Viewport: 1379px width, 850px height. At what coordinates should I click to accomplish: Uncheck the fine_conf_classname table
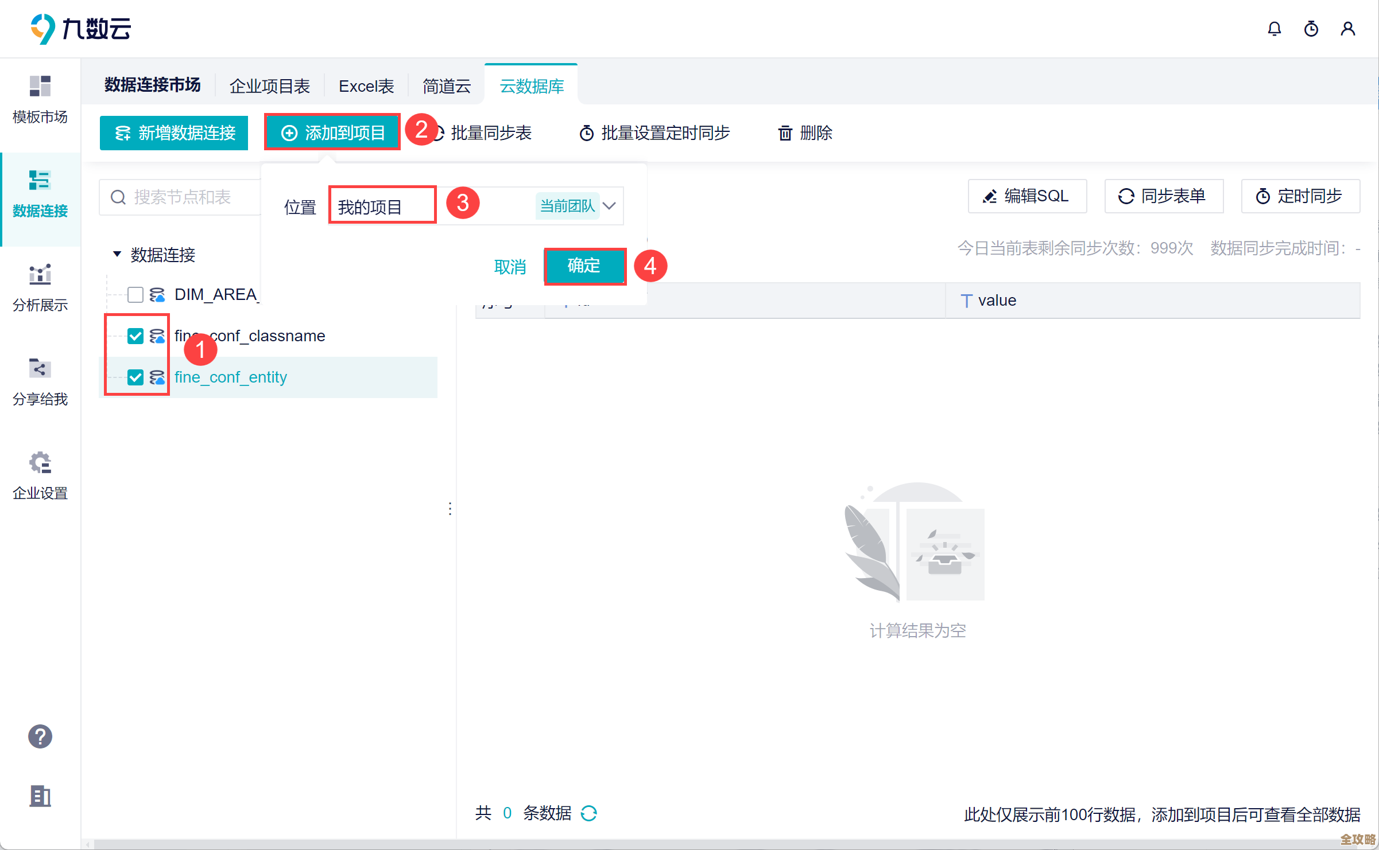tap(135, 336)
